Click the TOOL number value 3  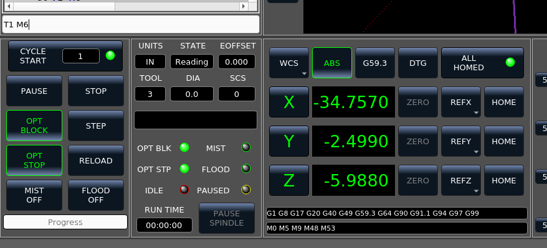click(x=150, y=94)
